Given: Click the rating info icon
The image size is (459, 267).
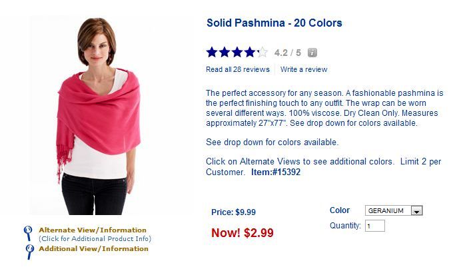Looking at the screenshot, I should tap(312, 53).
